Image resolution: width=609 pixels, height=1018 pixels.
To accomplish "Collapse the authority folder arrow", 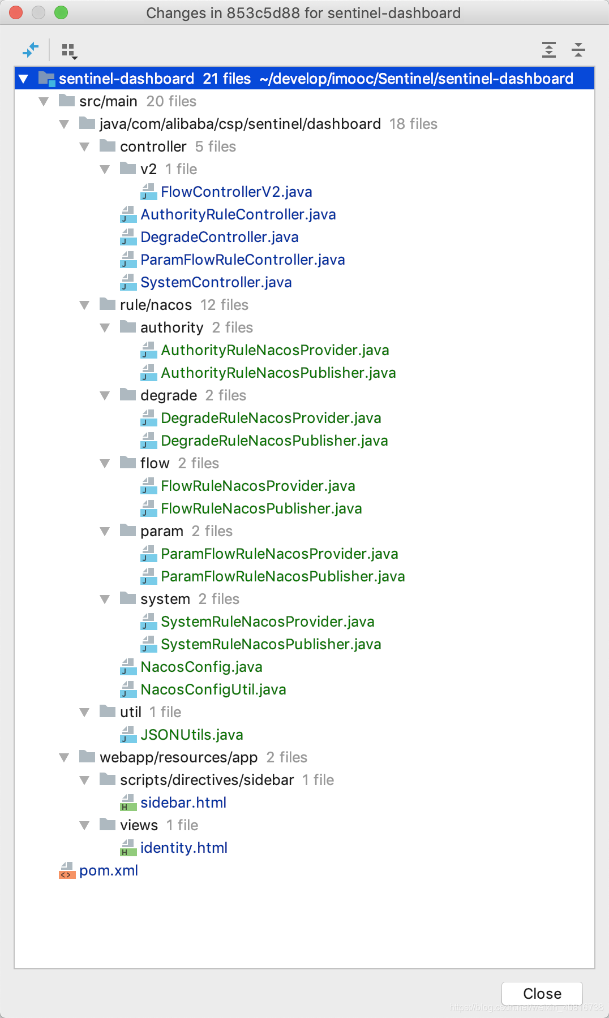I will (x=105, y=327).
